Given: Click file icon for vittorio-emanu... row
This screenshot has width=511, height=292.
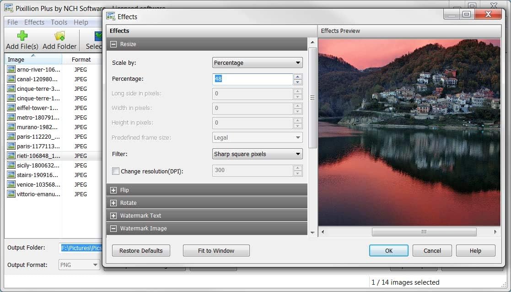Looking at the screenshot, I should click(x=11, y=194).
